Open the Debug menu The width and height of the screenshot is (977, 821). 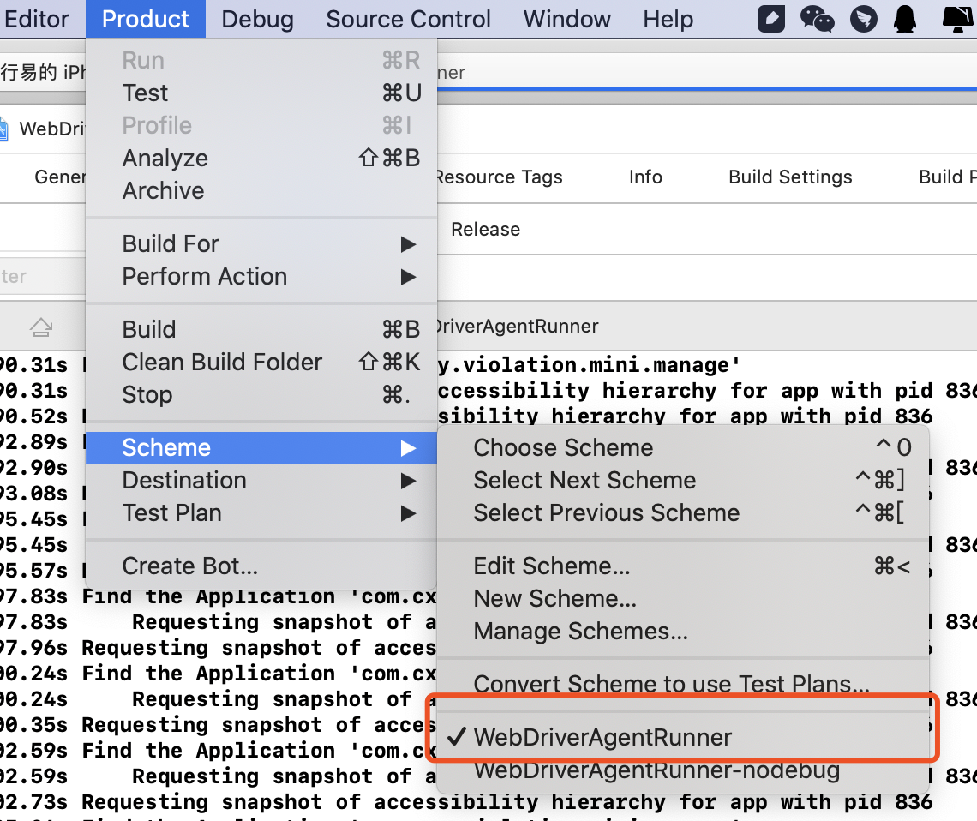tap(257, 19)
